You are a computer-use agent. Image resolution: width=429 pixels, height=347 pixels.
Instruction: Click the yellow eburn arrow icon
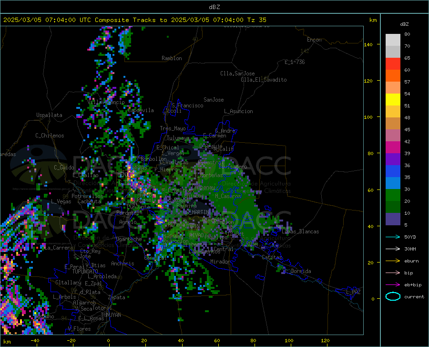pos(393,261)
